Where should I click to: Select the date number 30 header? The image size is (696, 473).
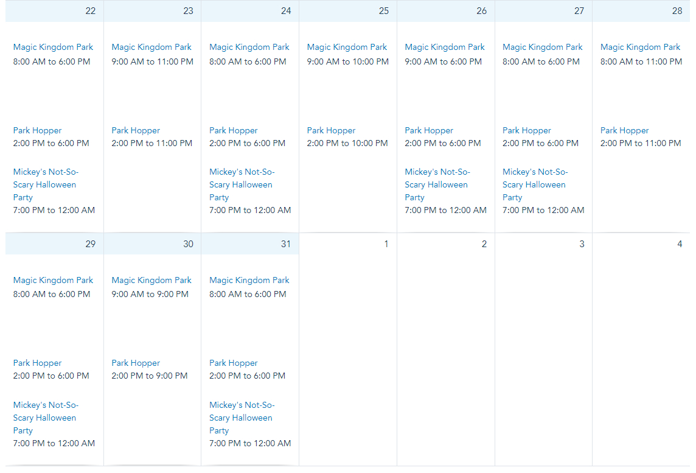pyautogui.click(x=188, y=244)
